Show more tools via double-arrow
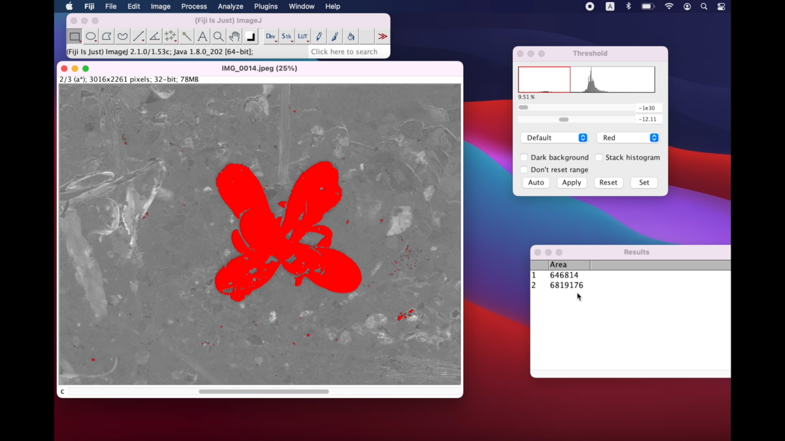 (x=383, y=37)
